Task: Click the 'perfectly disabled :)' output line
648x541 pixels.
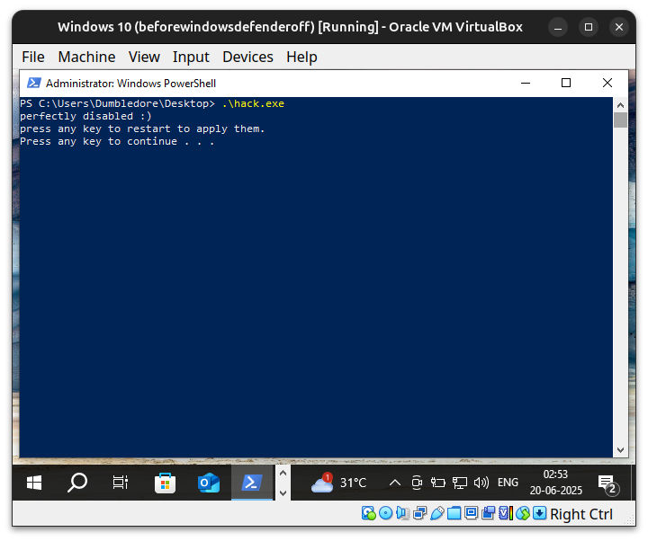Action: pyautogui.click(x=85, y=116)
